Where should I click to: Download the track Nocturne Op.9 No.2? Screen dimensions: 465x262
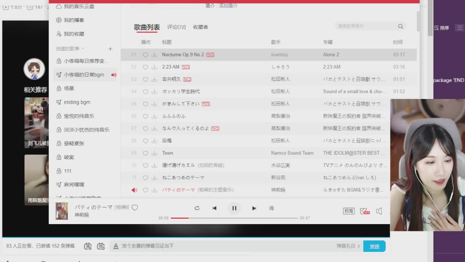point(154,55)
